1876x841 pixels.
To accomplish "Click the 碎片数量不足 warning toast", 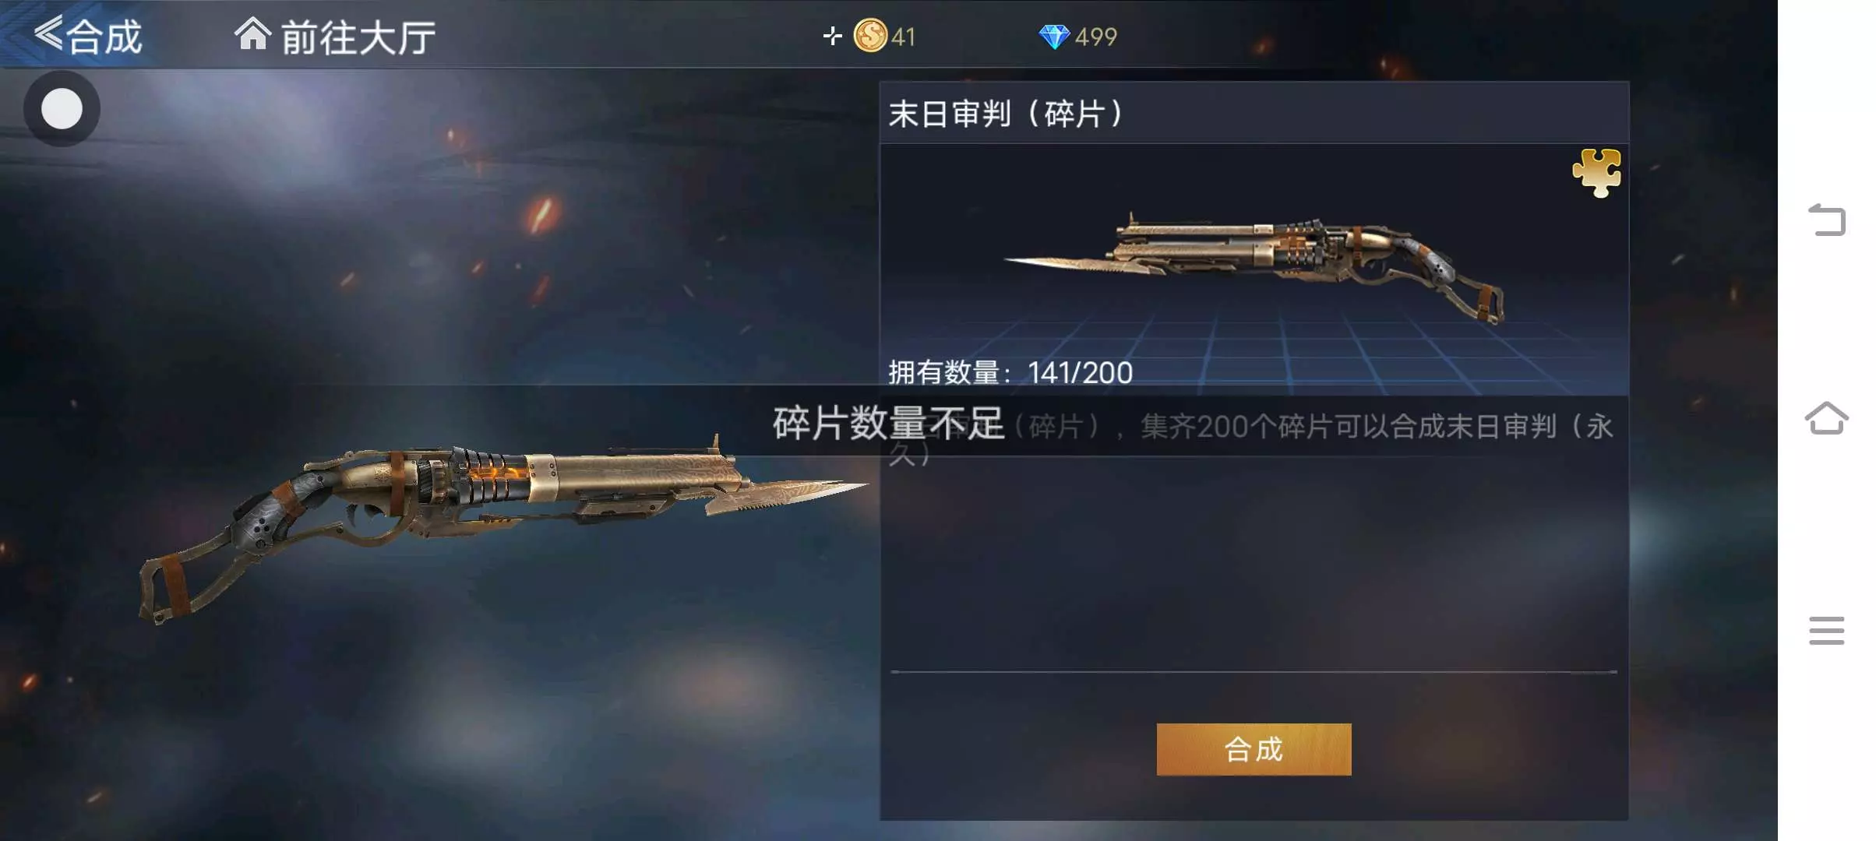I will click(888, 423).
